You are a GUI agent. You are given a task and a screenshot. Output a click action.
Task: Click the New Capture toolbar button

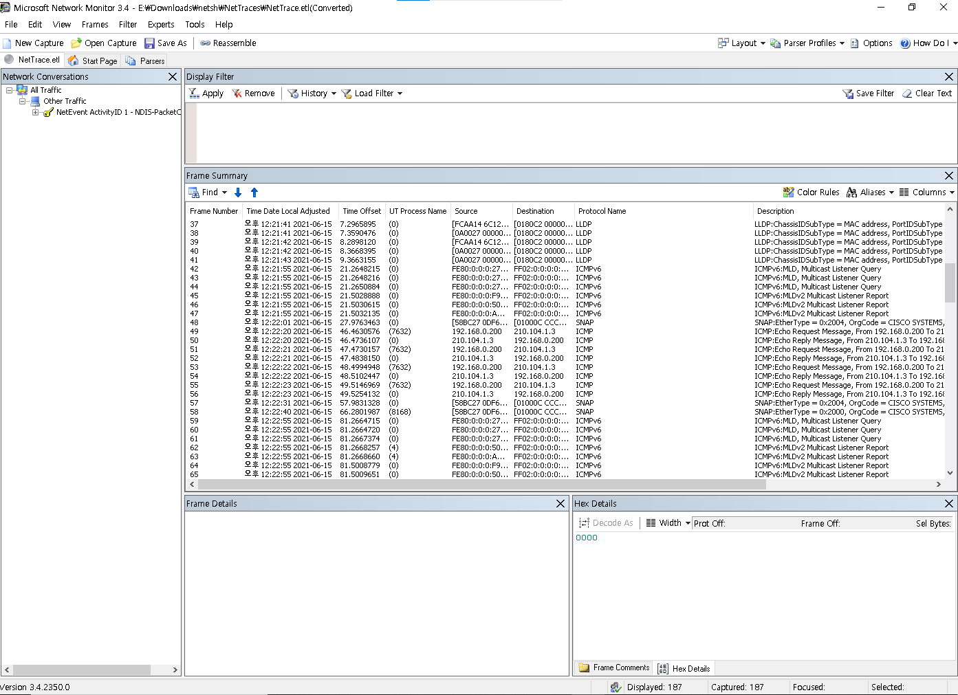click(33, 43)
